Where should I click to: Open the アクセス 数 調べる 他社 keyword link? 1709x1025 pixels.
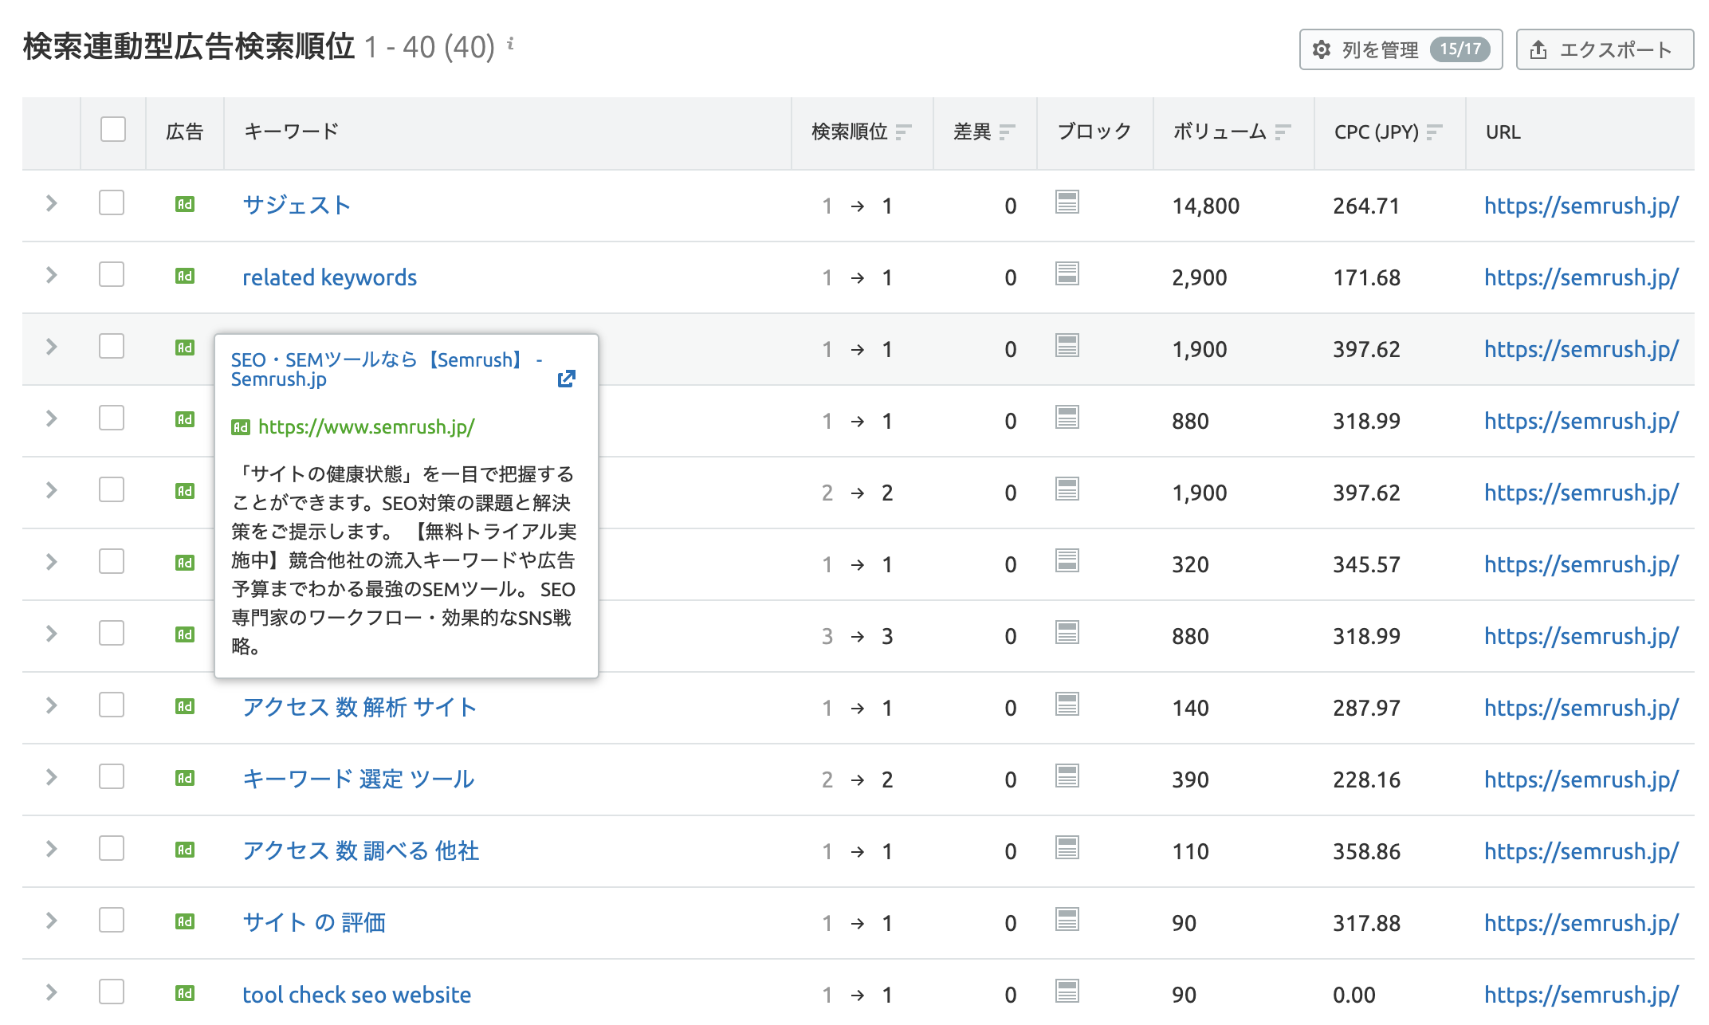pos(360,851)
